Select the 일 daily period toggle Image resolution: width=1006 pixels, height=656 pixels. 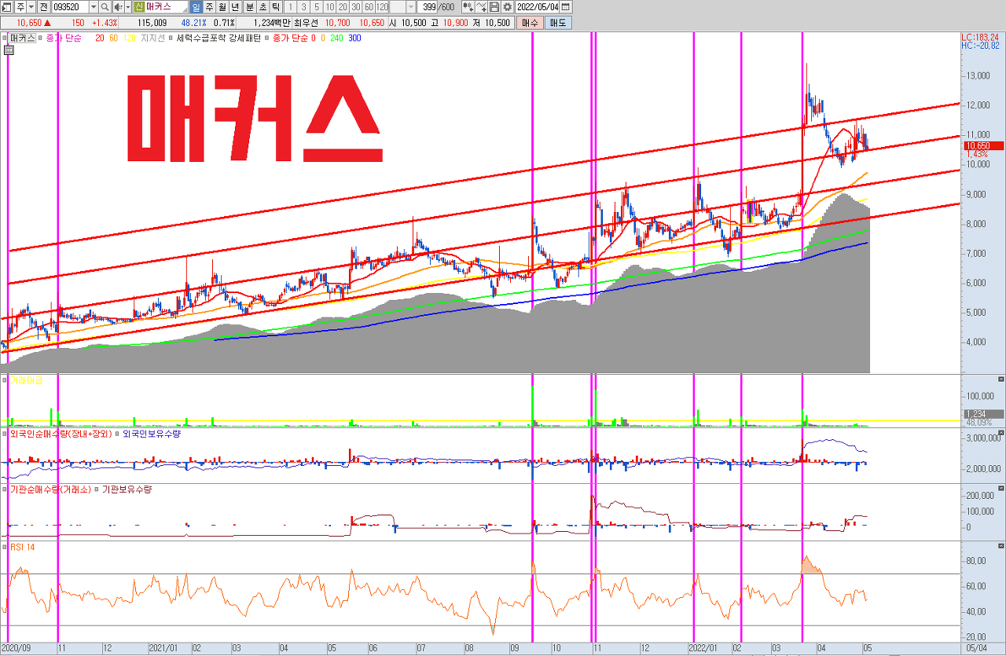click(x=196, y=7)
